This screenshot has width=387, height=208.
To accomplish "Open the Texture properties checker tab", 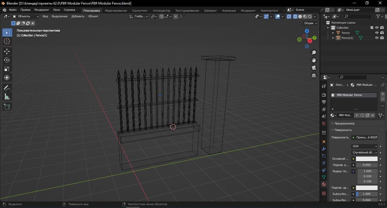I will coord(324,193).
